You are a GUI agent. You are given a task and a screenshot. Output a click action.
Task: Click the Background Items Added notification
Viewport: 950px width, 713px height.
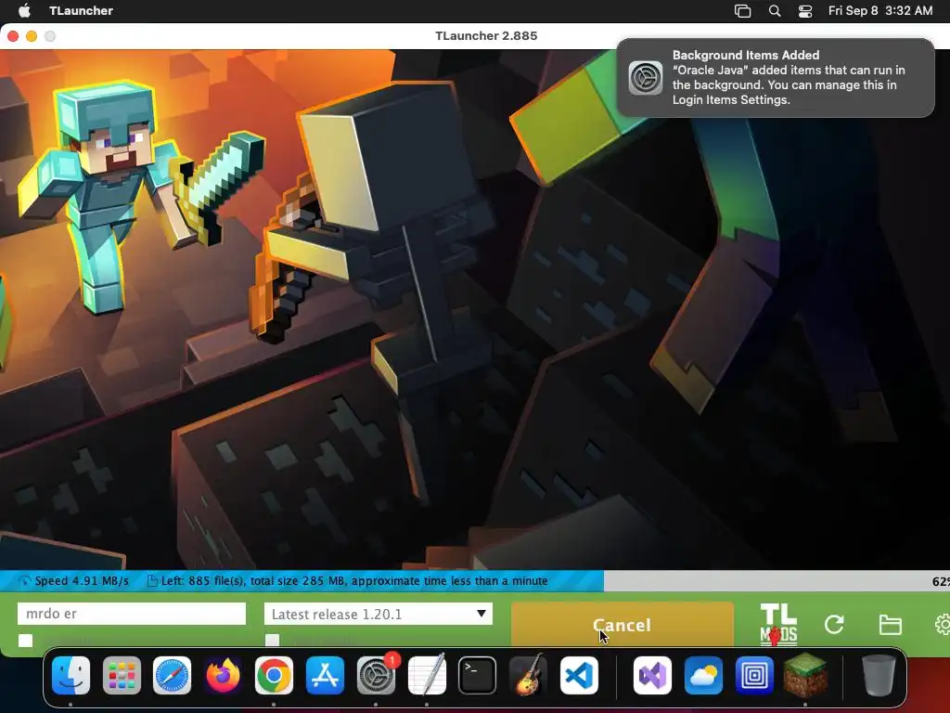[x=776, y=78]
